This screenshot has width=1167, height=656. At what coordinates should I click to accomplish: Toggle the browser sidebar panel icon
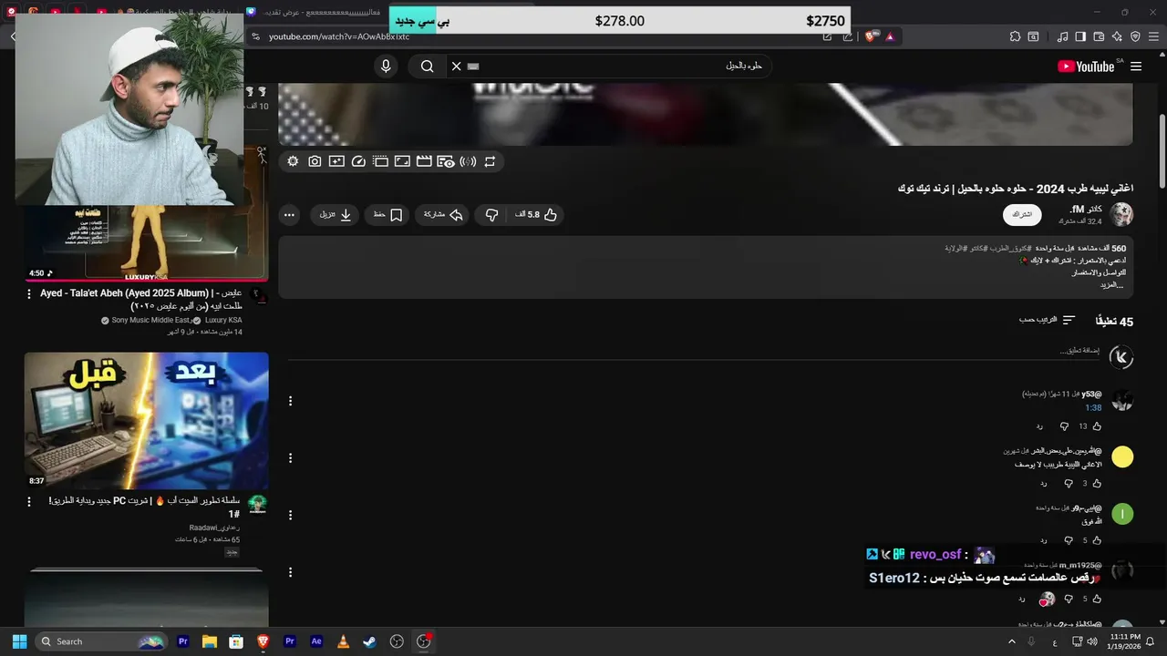point(1080,36)
